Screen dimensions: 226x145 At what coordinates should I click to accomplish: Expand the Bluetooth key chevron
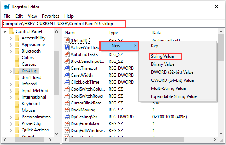(x=11, y=51)
